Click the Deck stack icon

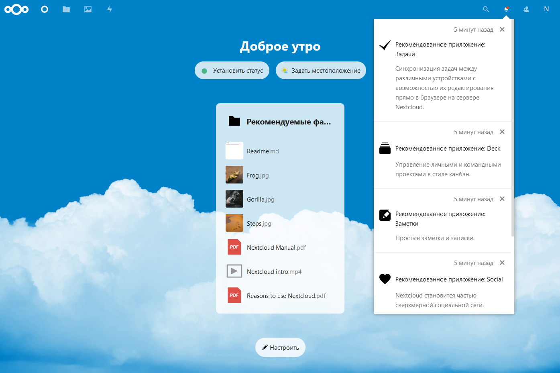coord(385,148)
